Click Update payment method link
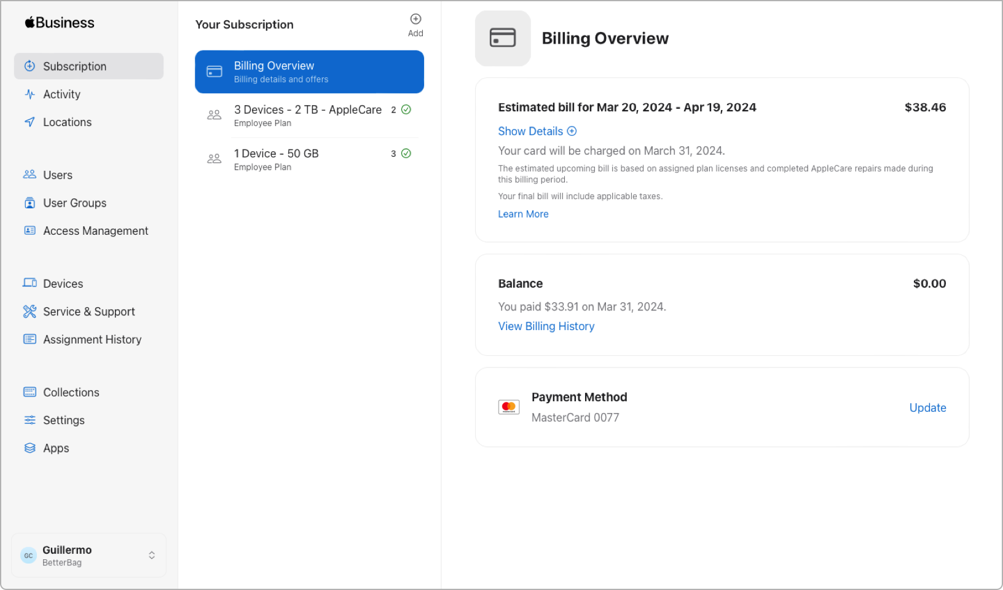1003x590 pixels. coord(927,407)
